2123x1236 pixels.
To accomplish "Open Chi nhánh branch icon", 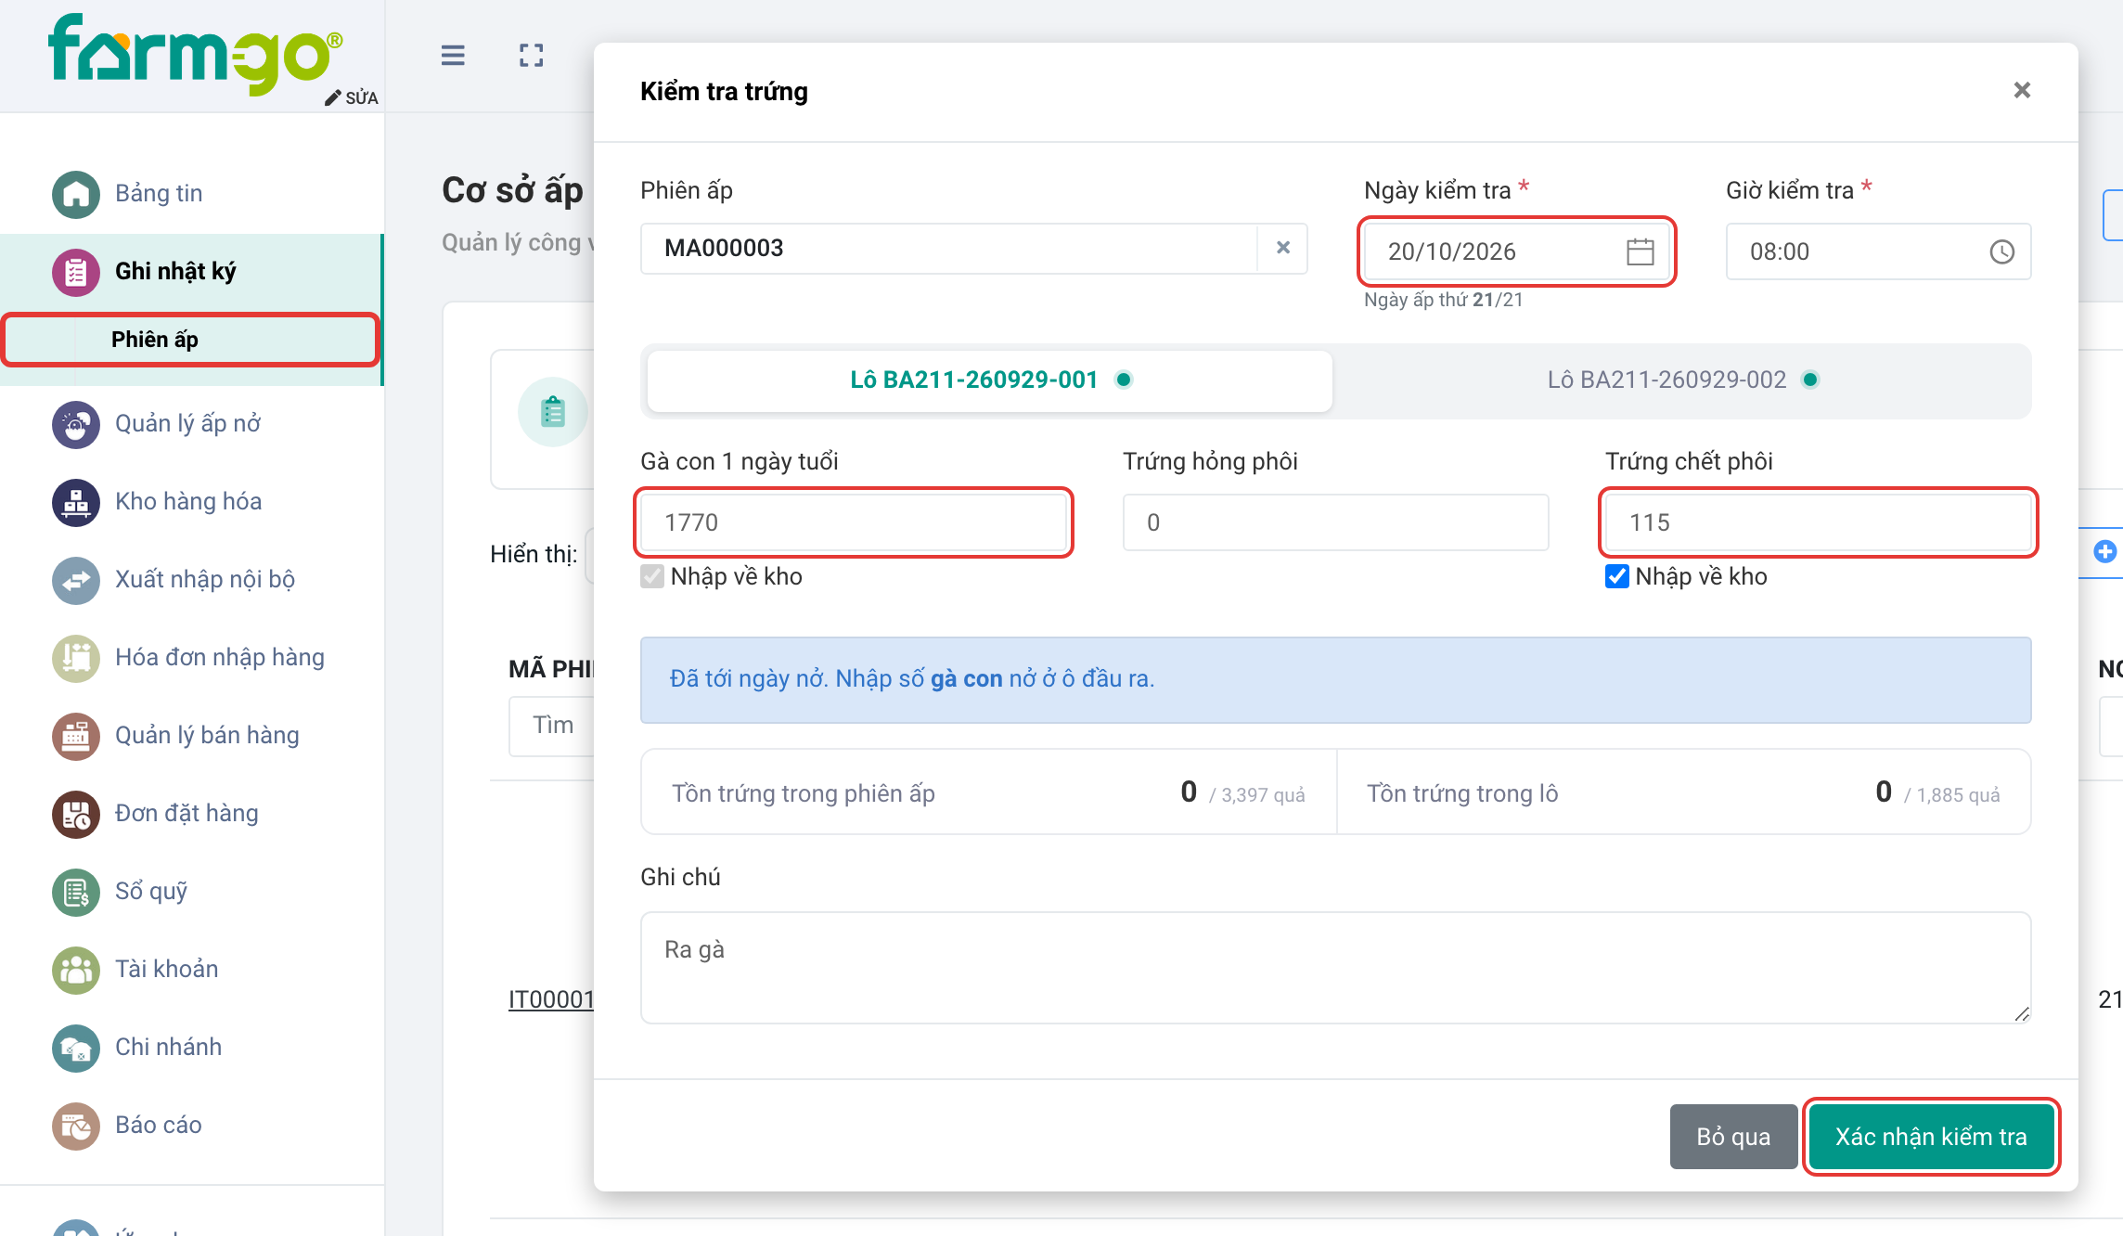I will (x=76, y=1048).
